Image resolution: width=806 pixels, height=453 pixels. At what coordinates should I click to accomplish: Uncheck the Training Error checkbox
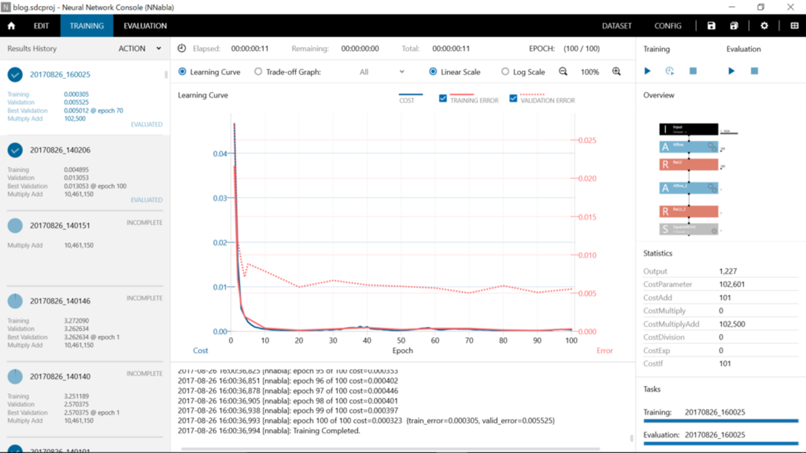pos(443,99)
